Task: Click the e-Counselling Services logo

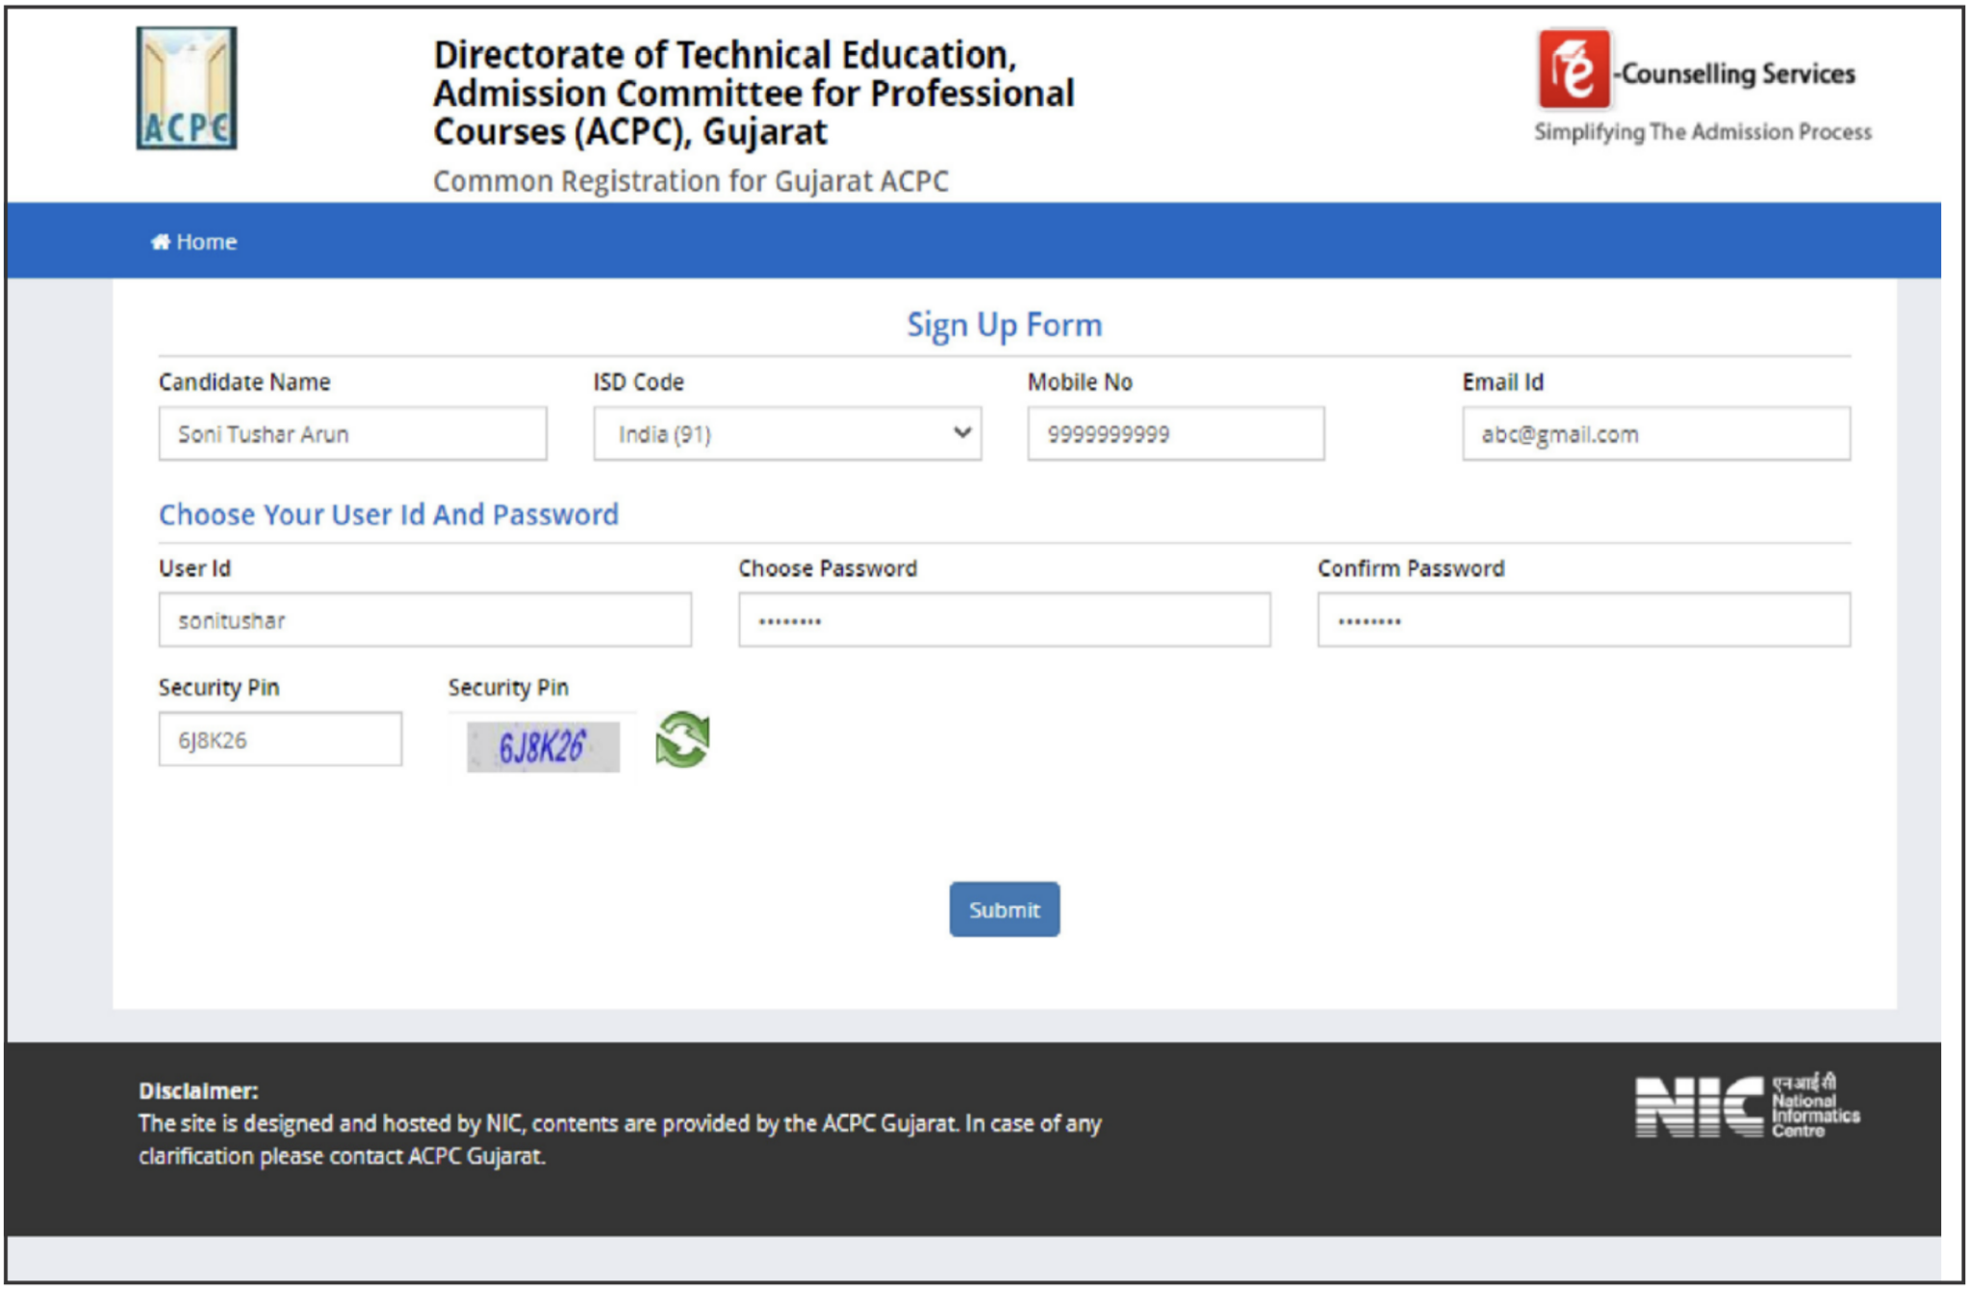Action: (1697, 70)
